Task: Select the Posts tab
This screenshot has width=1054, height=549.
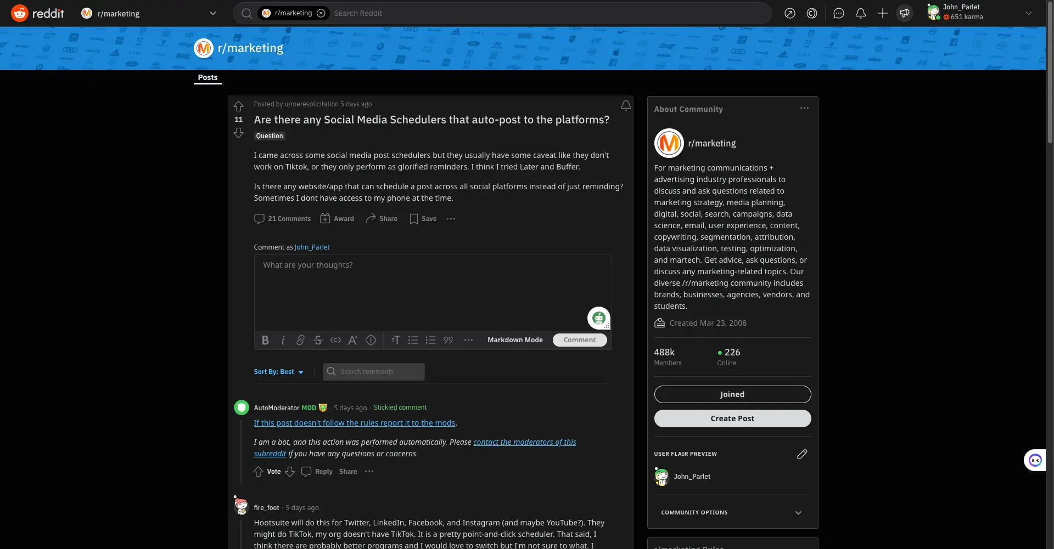Action: pos(208,78)
